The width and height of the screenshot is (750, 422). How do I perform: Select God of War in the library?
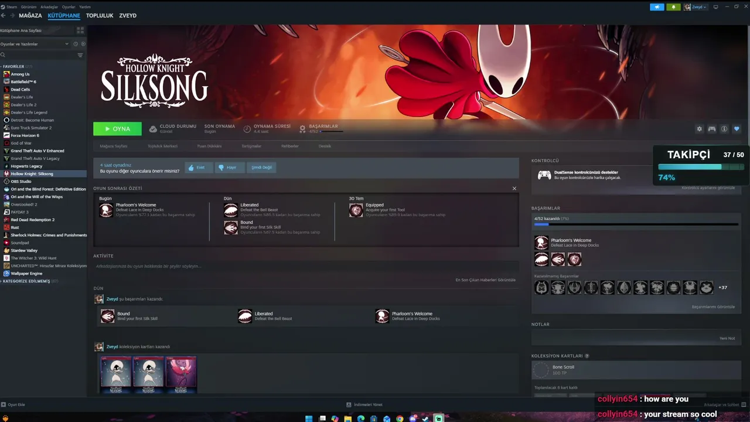coord(21,143)
